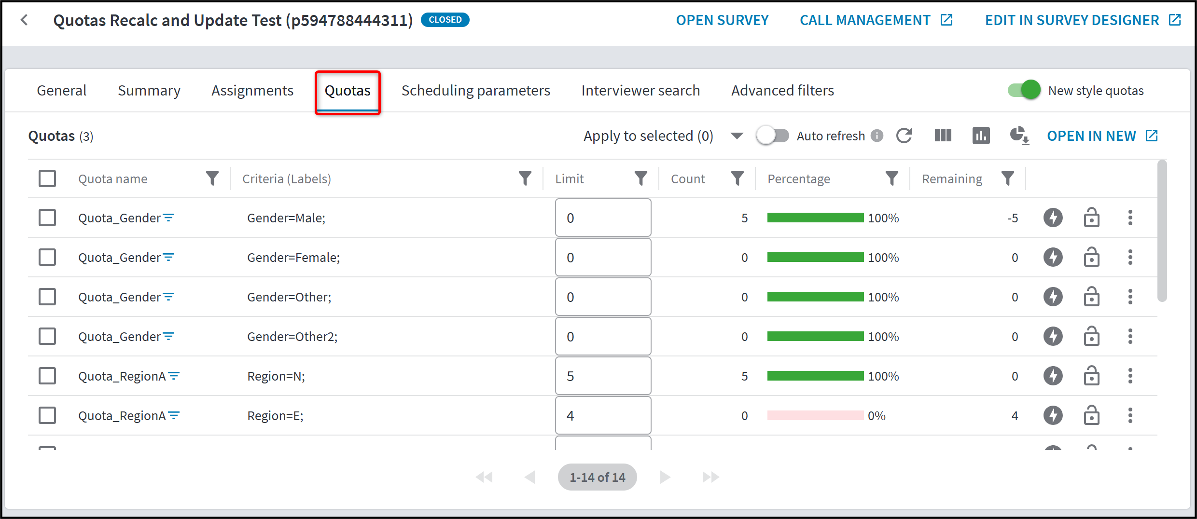Screen dimensions: 1197x519
Task: Jump to last page of quotas
Action: pyautogui.click(x=710, y=477)
